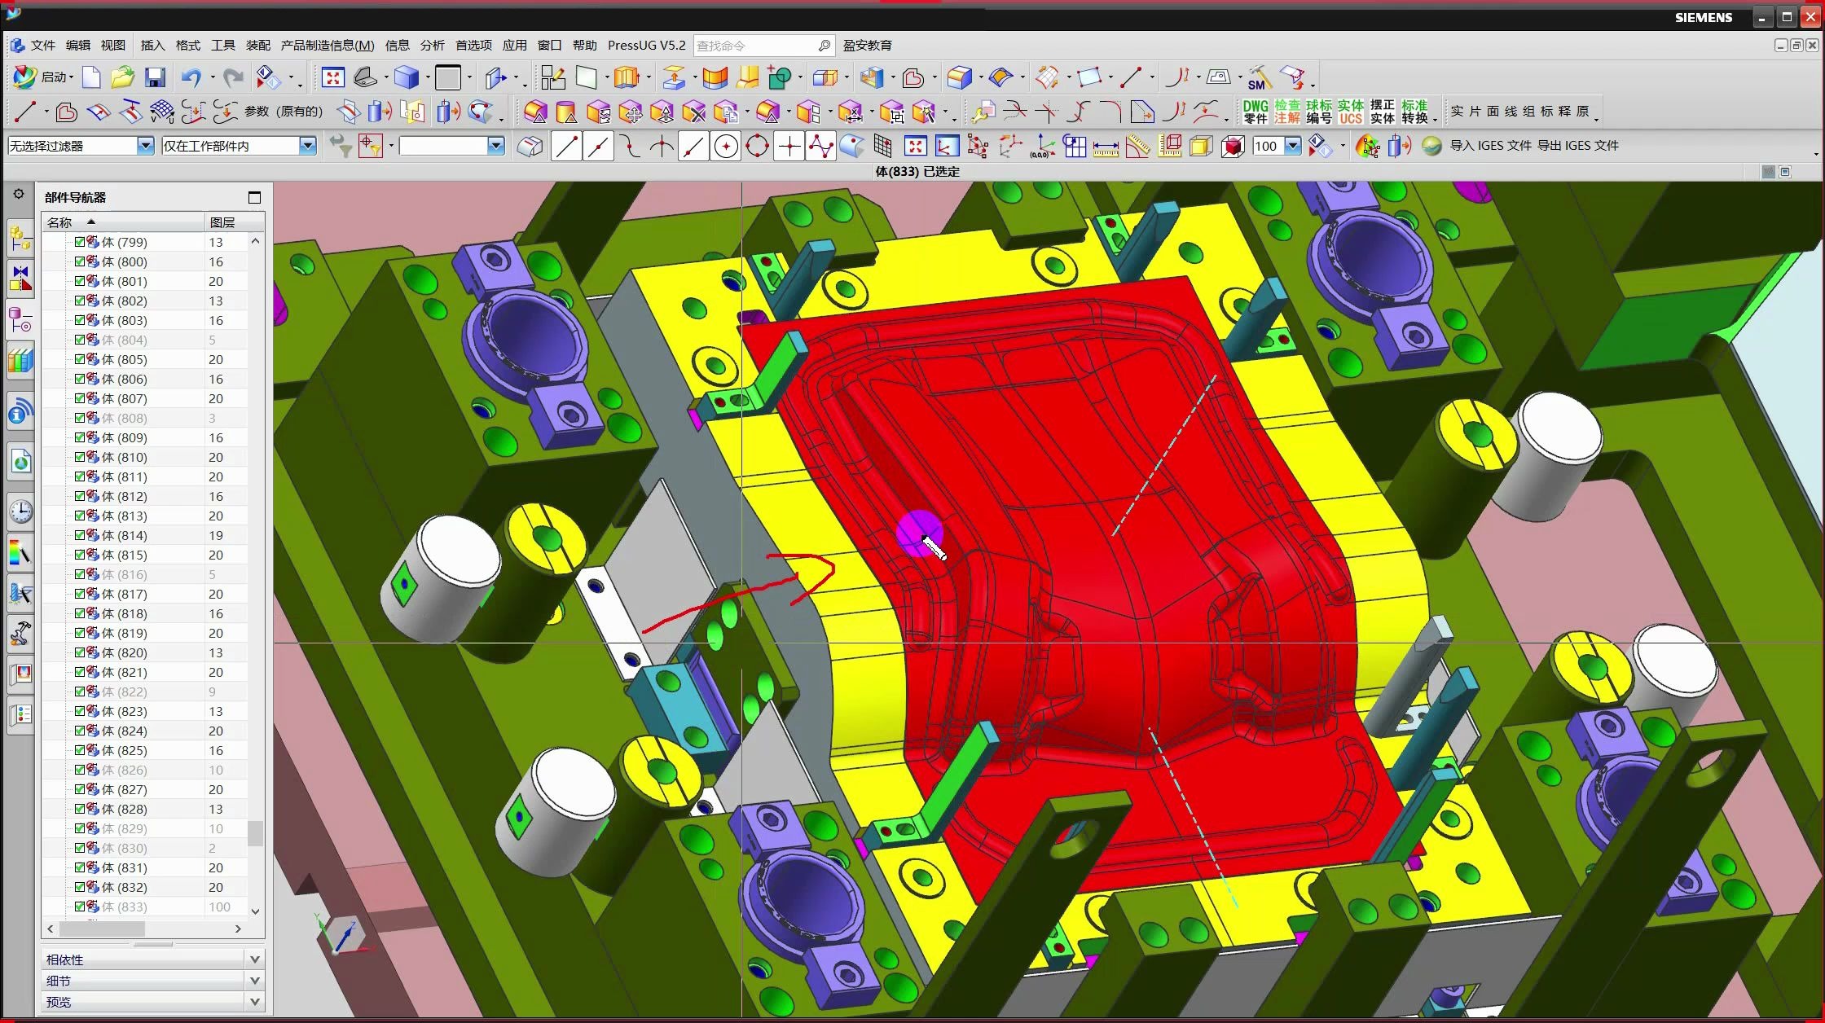Toggle checkbox for 体 (815)

pos(80,555)
